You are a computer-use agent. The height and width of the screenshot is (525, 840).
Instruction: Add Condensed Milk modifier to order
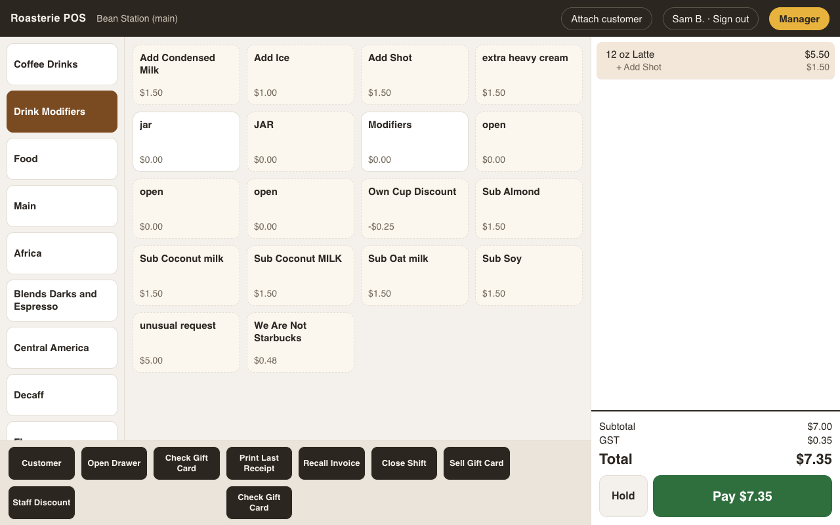[x=186, y=75]
